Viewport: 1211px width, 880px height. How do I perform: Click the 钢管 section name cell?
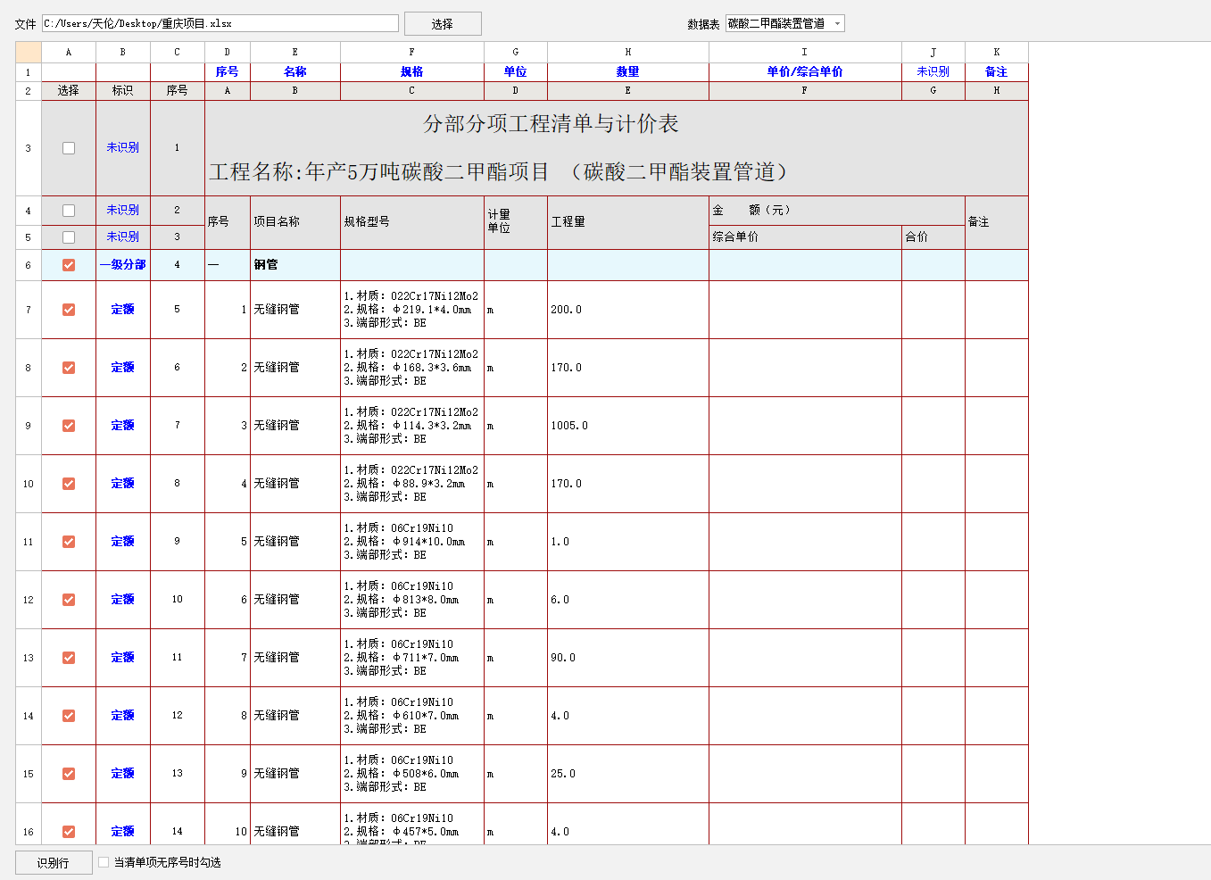(x=295, y=265)
